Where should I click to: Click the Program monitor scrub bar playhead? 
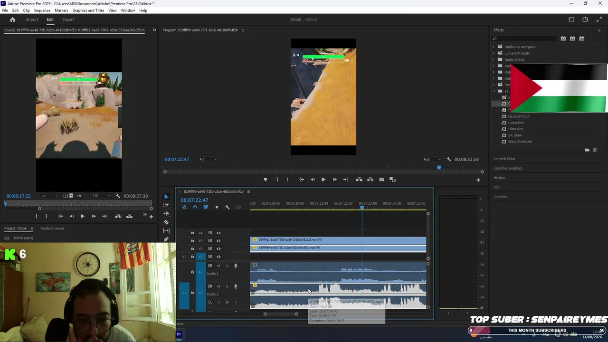coord(439,167)
